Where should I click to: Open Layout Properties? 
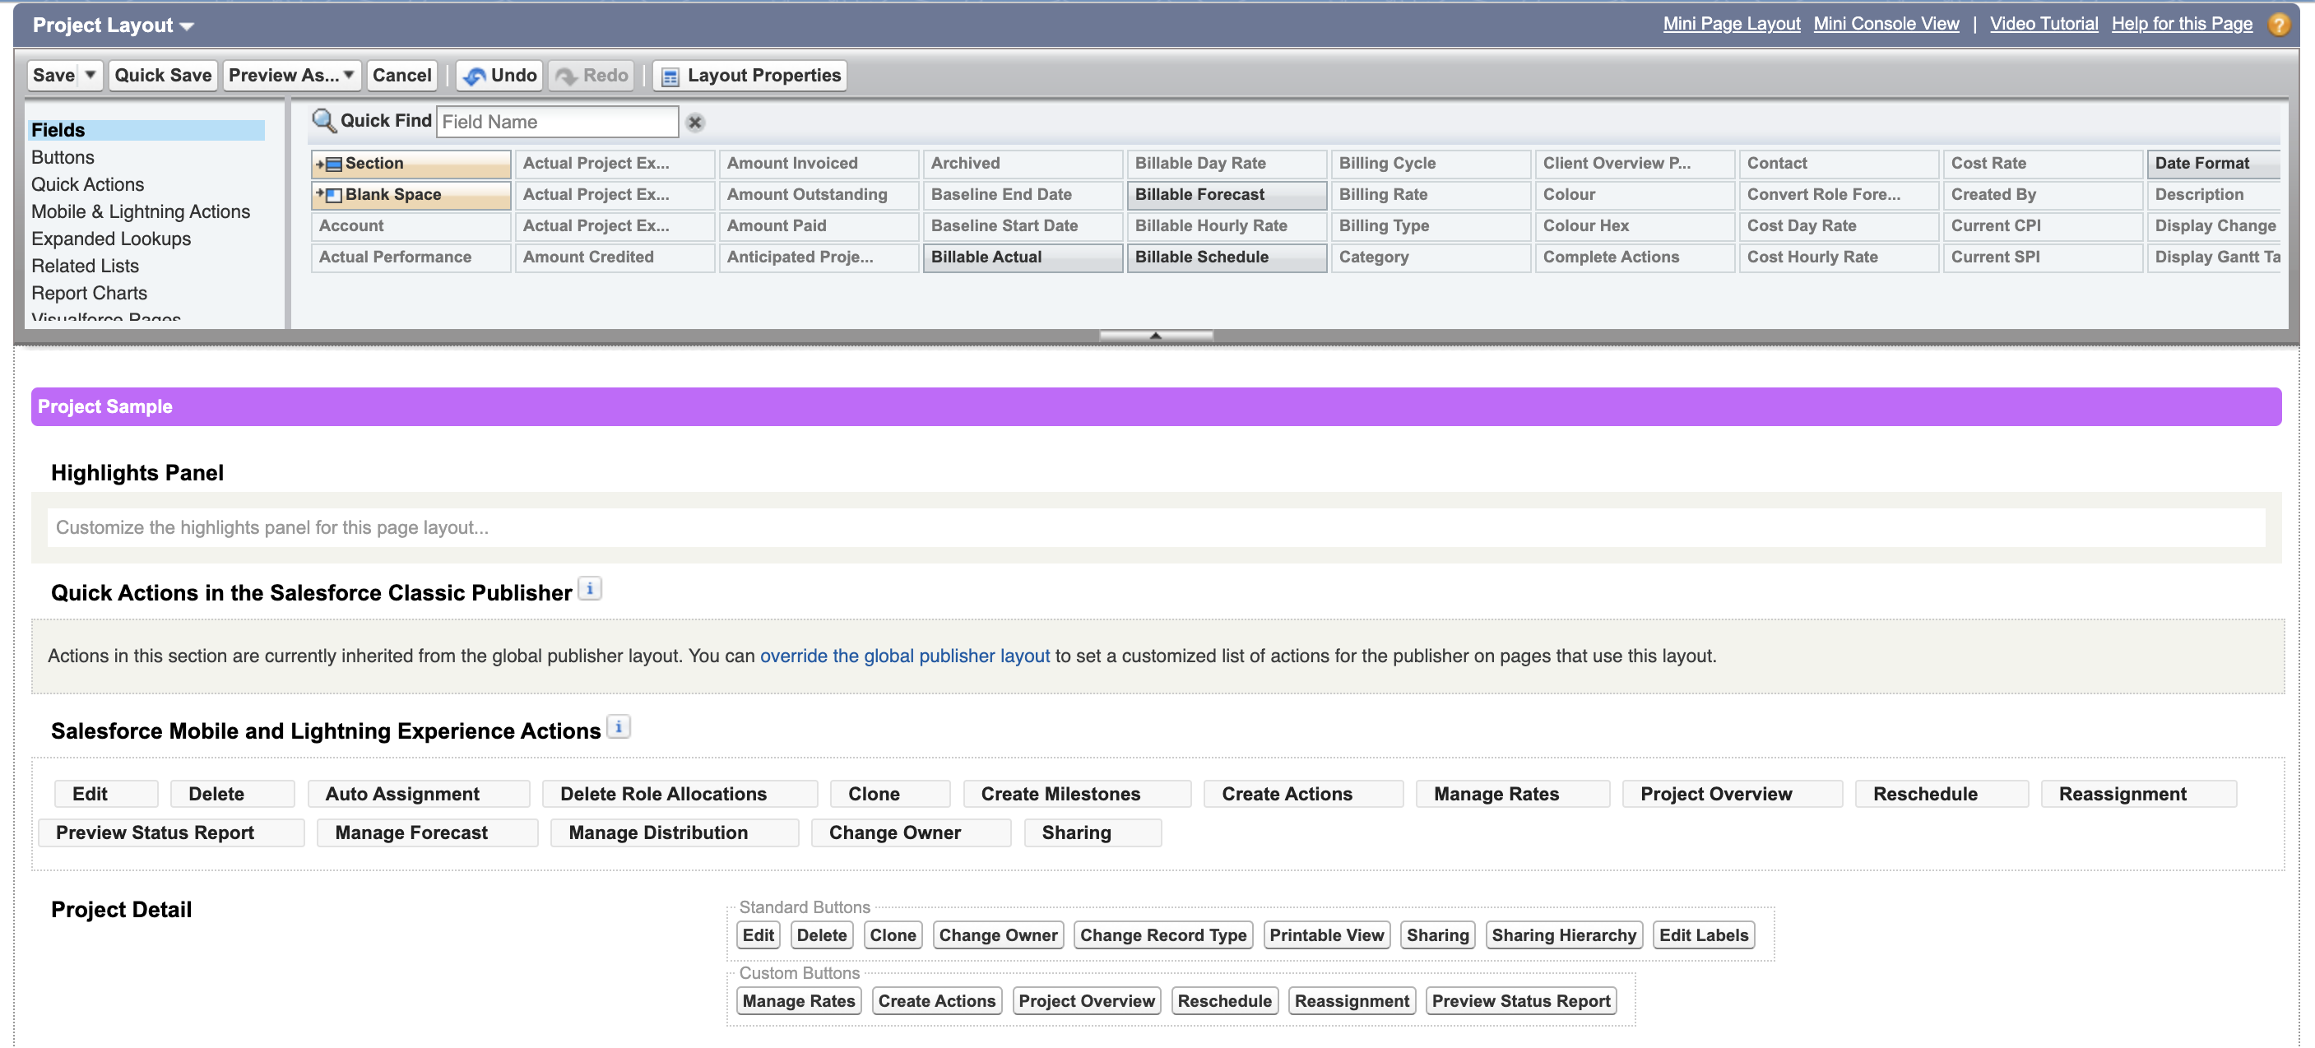pos(750,76)
